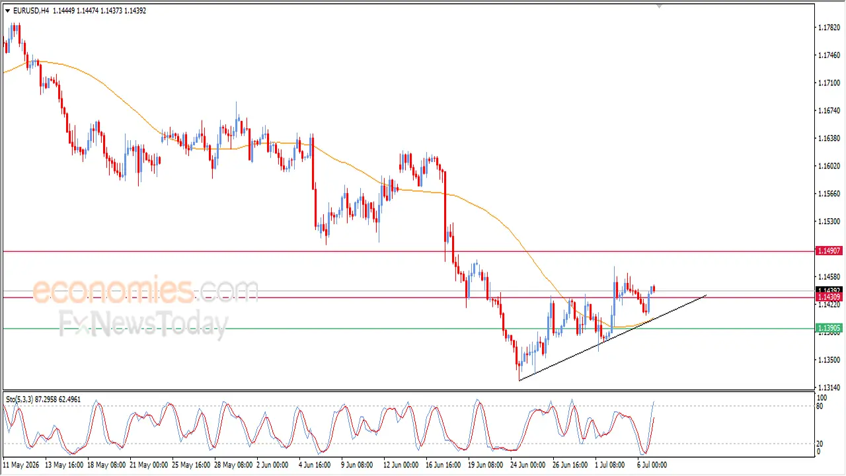Image resolution: width=846 pixels, height=476 pixels.
Task: Select the red 1.14309 price label
Action: coord(829,297)
